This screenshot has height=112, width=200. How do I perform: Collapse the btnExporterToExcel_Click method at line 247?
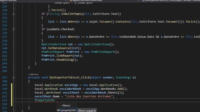point(13,77)
